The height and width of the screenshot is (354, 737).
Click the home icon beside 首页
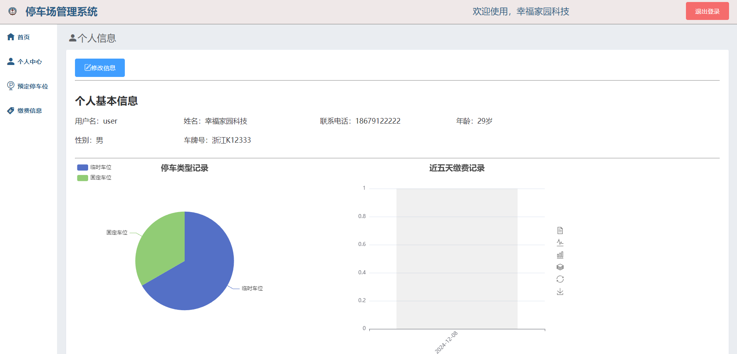coord(11,37)
